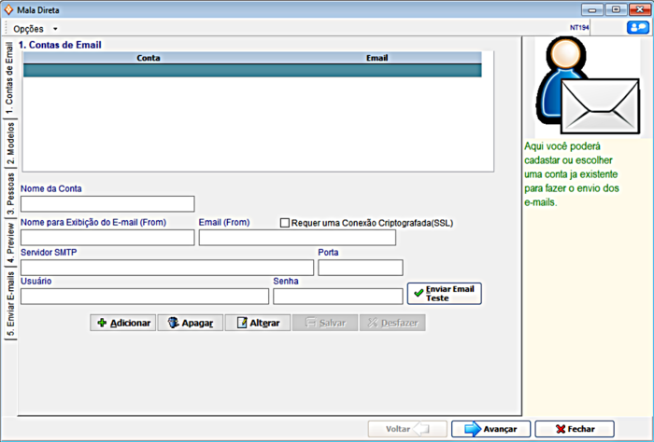Switch to the 2. Modelos tab

coord(10,143)
